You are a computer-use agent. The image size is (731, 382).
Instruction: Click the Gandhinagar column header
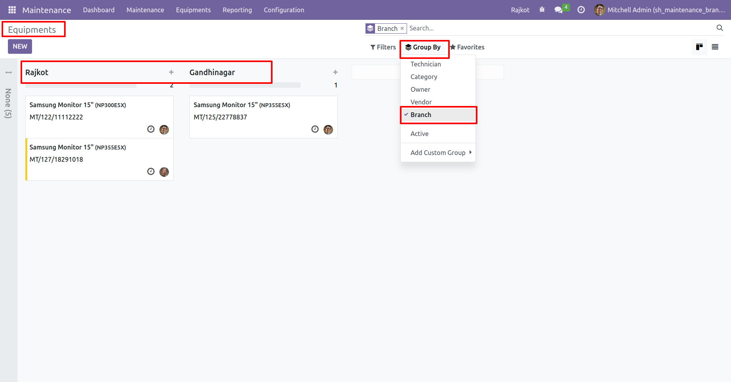coord(212,72)
